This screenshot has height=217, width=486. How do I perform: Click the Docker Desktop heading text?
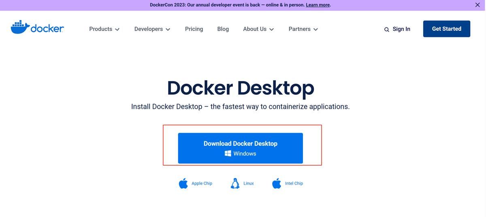(x=241, y=88)
